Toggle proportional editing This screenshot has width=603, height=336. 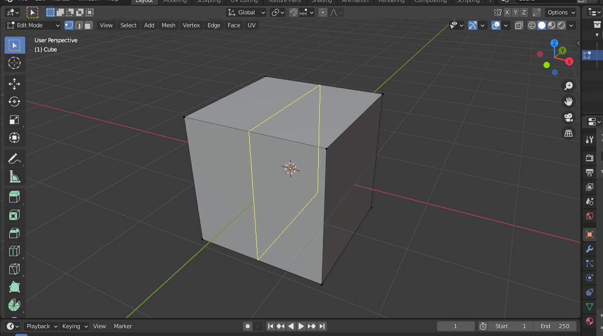pos(323,12)
